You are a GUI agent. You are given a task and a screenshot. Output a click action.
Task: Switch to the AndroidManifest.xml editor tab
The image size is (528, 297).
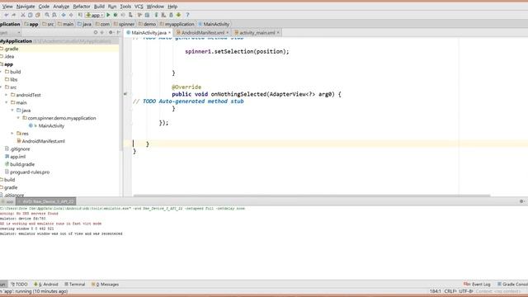click(202, 33)
